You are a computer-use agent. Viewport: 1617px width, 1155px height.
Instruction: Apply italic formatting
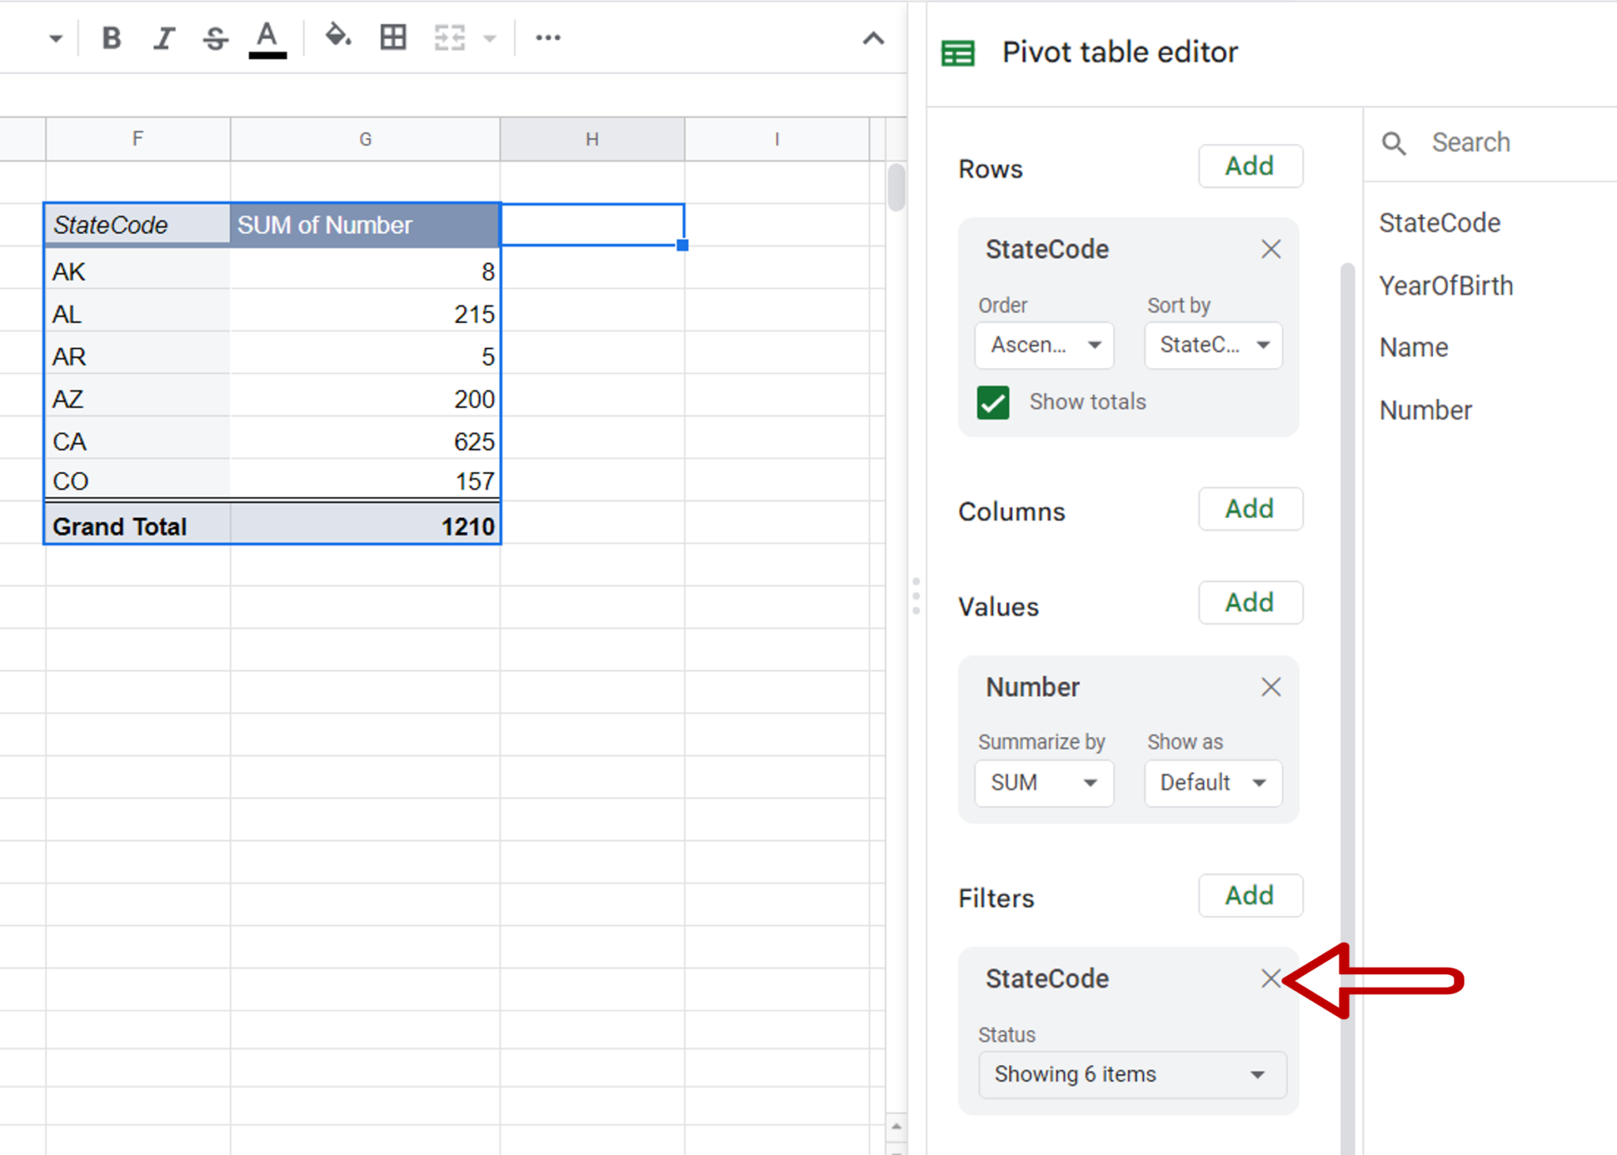tap(163, 37)
